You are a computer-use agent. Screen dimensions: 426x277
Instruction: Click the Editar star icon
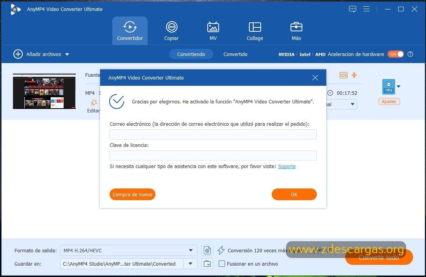(x=94, y=103)
